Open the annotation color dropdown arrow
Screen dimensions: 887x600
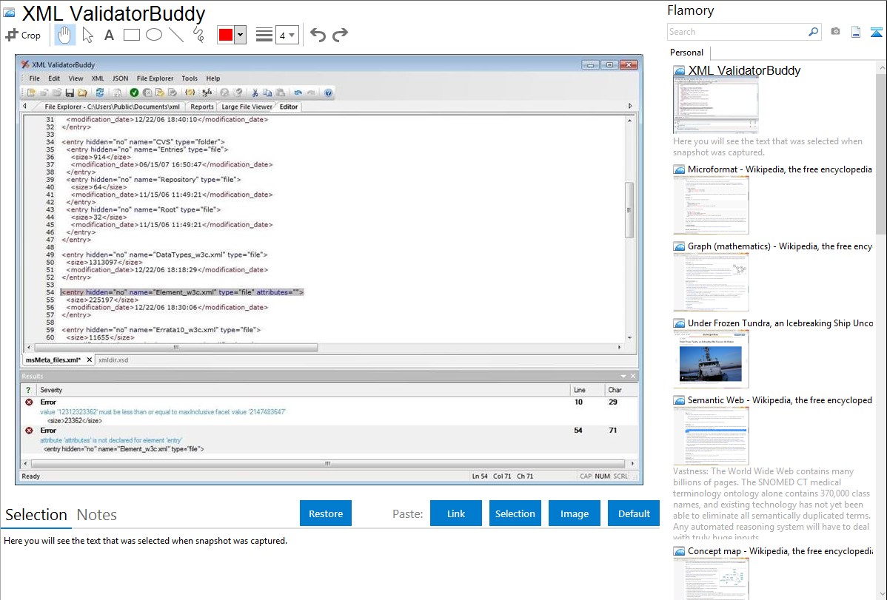[x=241, y=35]
